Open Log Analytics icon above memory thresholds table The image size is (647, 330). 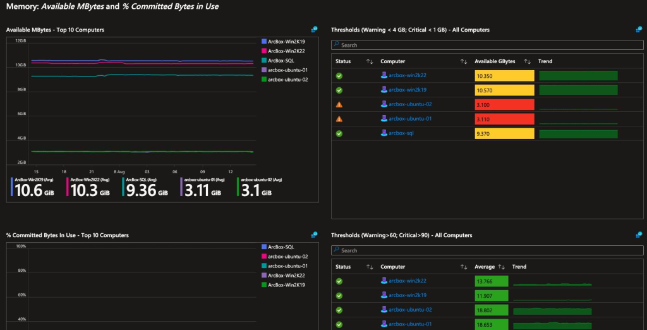pyautogui.click(x=639, y=29)
